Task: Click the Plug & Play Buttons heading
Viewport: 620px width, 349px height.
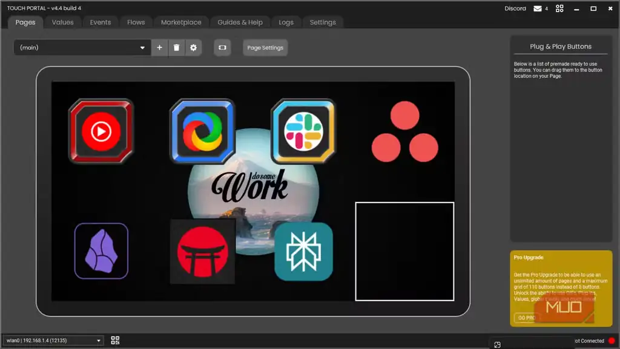Action: (561, 47)
